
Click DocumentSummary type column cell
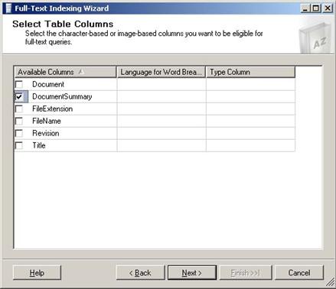pos(250,96)
